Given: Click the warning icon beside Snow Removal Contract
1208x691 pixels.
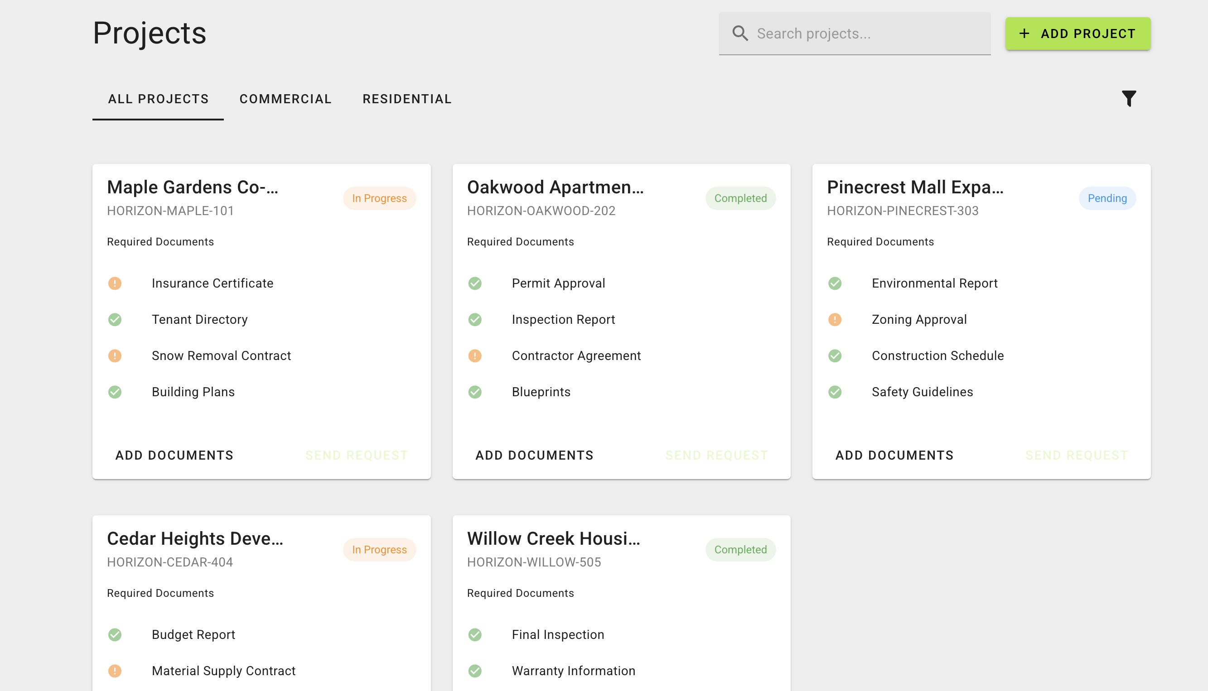Looking at the screenshot, I should click(x=115, y=355).
